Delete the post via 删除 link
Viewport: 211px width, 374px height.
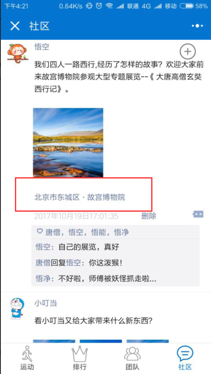(x=149, y=216)
